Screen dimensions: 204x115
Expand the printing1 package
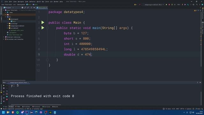7,24
